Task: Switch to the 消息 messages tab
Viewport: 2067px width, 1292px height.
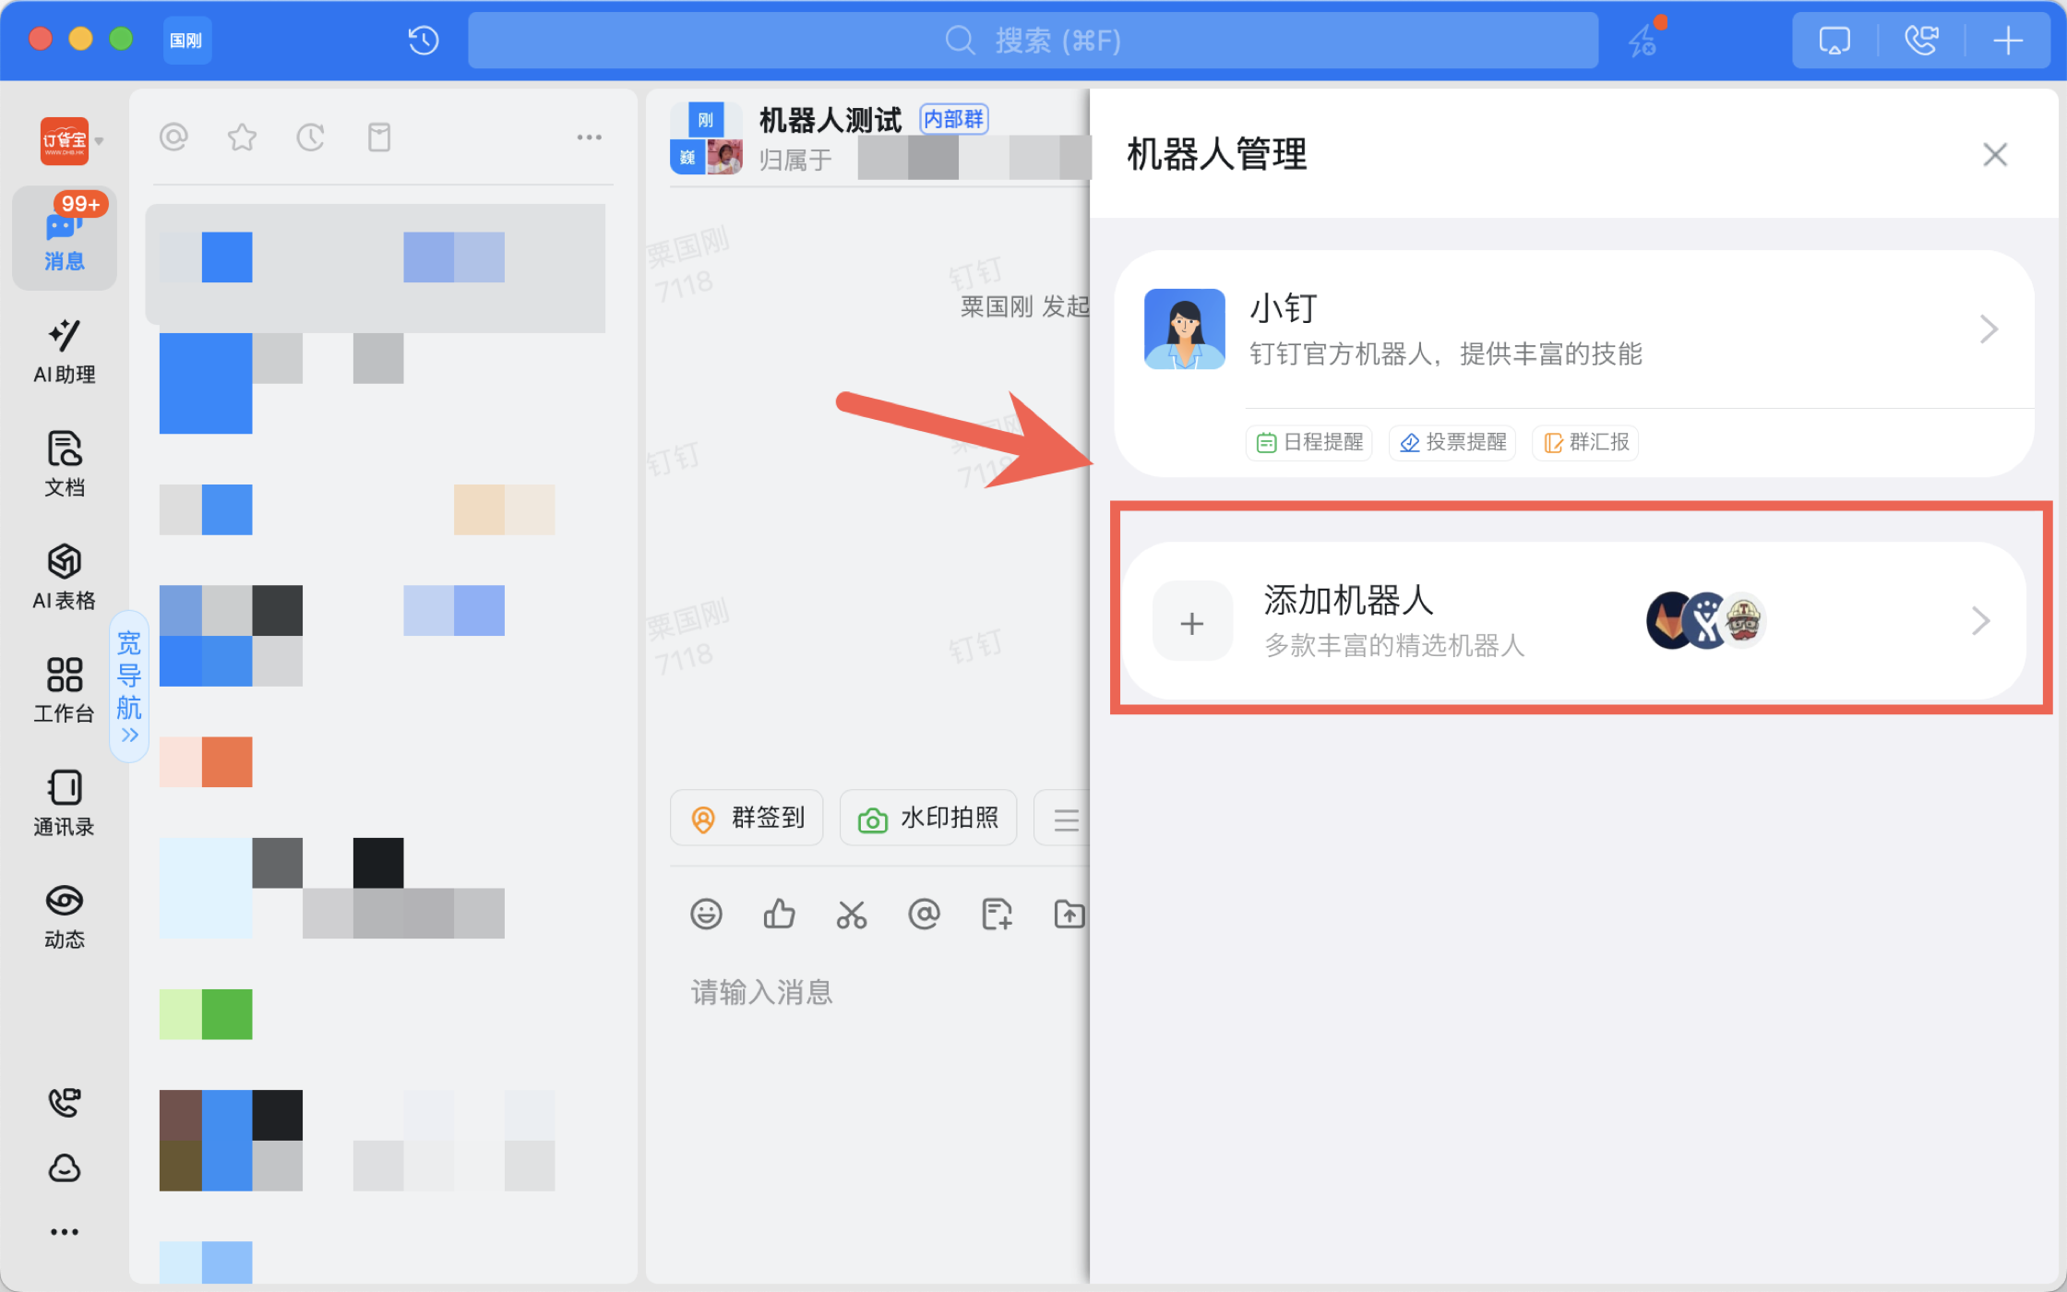Action: pos(64,238)
